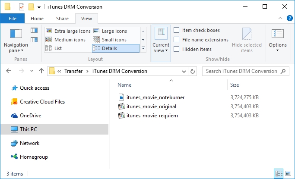Open Quick access in navigation pane
The width and height of the screenshot is (295, 179).
pos(35,88)
